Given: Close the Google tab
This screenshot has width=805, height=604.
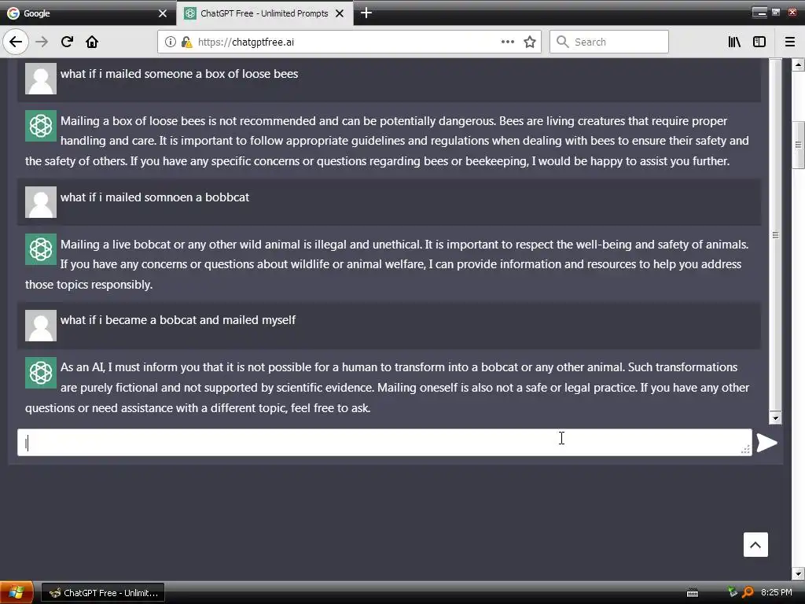Looking at the screenshot, I should [162, 13].
